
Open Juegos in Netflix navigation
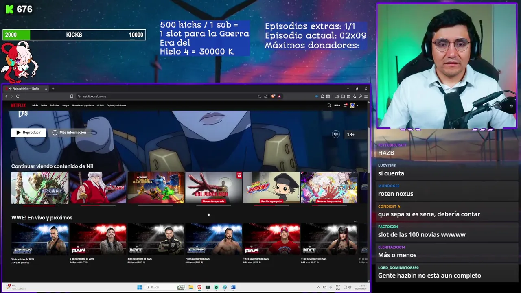point(66,105)
